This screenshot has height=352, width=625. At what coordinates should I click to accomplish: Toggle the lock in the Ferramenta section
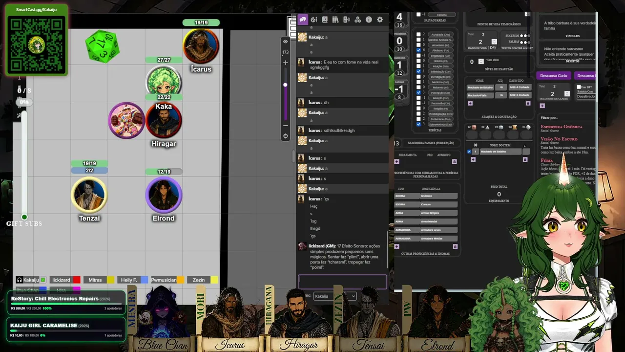455,161
